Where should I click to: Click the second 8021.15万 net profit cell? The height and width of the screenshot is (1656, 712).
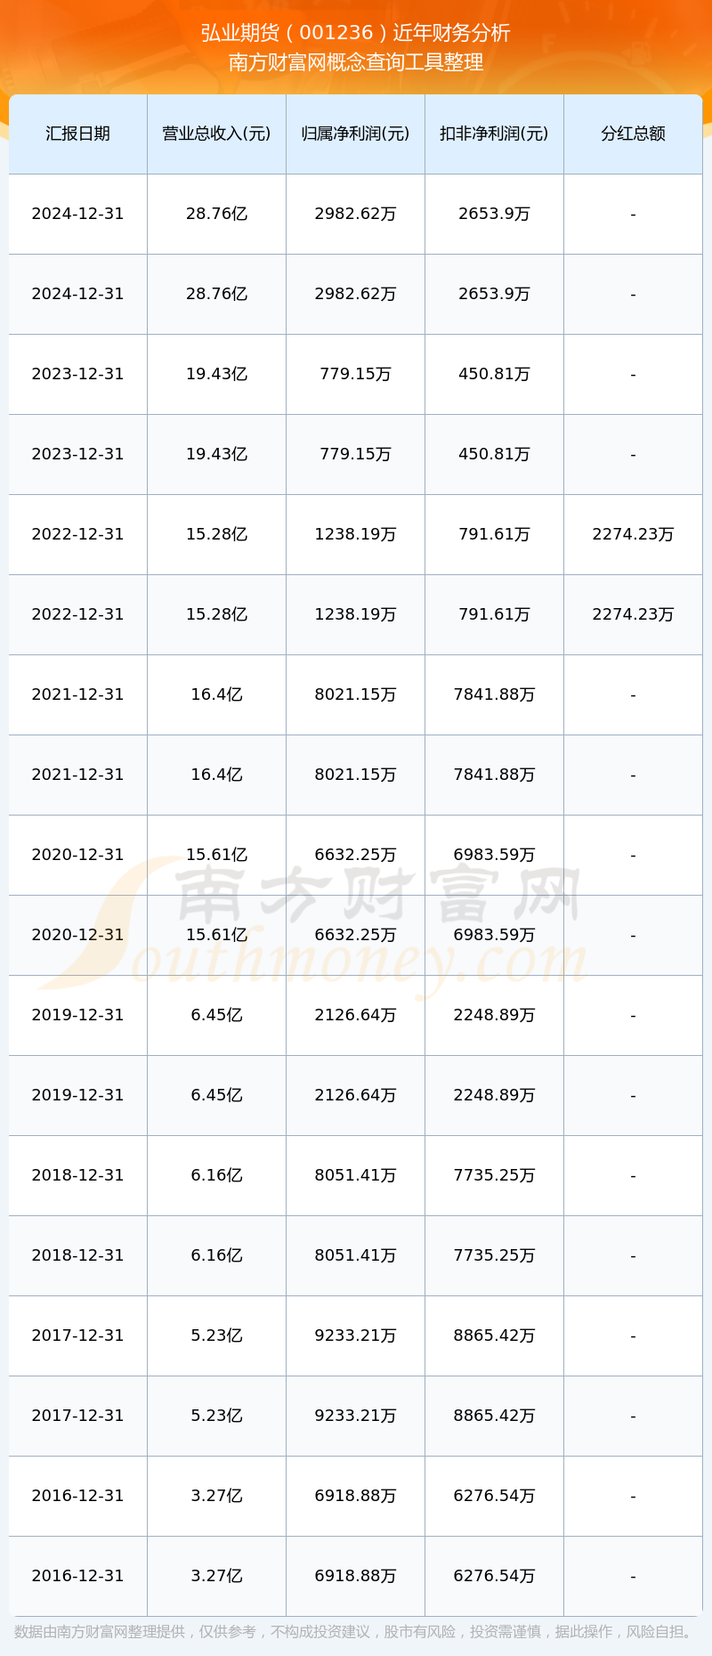(355, 775)
